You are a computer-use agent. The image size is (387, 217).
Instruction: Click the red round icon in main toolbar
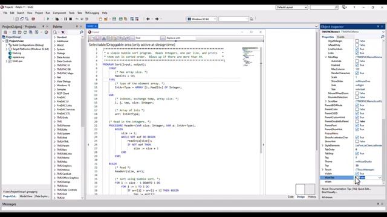[33, 19]
